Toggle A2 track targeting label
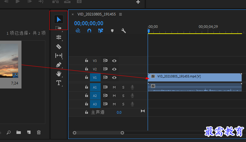The width and height of the screenshot is (246, 142). pos(95,96)
